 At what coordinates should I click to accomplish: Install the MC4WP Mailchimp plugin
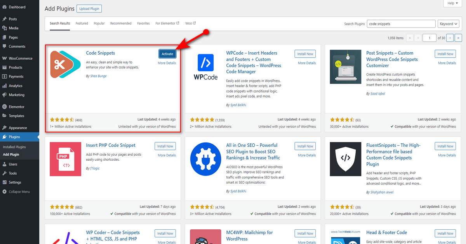point(305,233)
